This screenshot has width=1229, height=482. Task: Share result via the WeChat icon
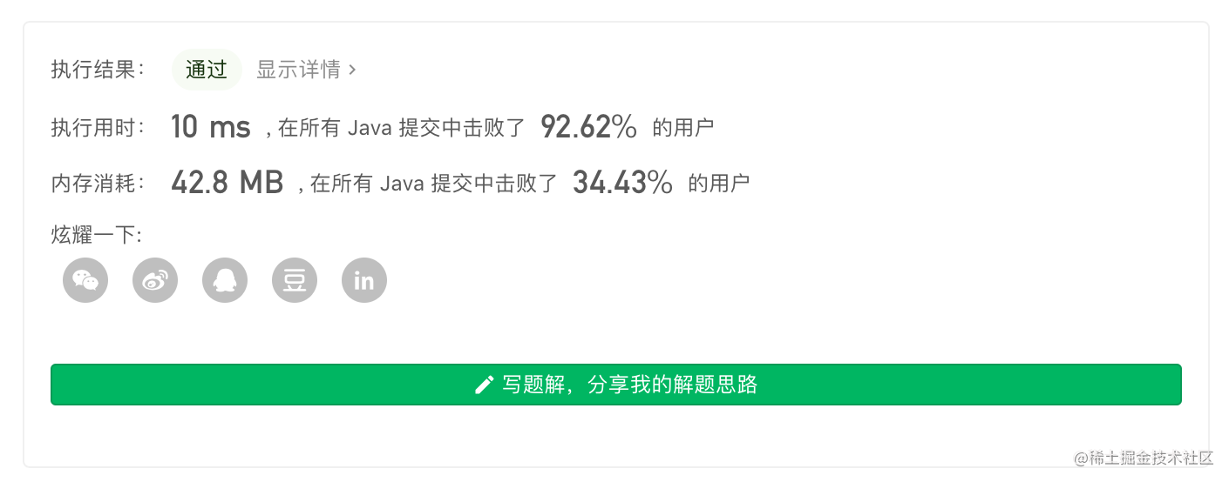tap(85, 280)
